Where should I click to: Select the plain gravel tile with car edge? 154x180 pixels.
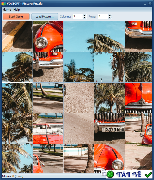point(79,98)
